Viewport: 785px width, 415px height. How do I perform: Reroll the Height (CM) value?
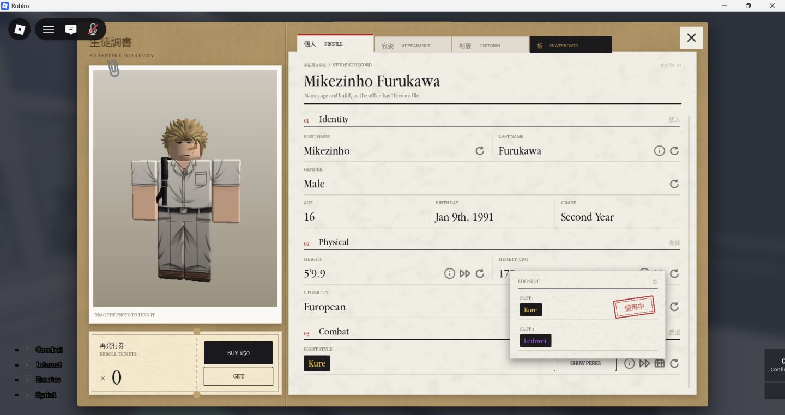(674, 273)
